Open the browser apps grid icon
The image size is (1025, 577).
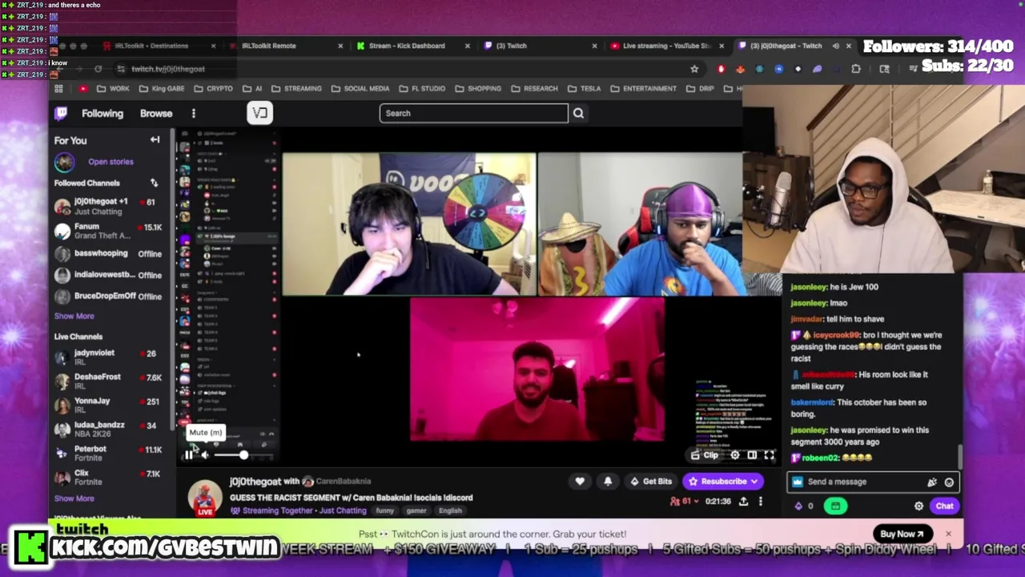pyautogui.click(x=58, y=88)
